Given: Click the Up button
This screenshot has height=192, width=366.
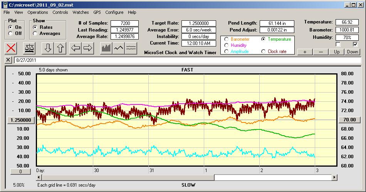Looking at the screenshot, I should pyautogui.click(x=337, y=52).
